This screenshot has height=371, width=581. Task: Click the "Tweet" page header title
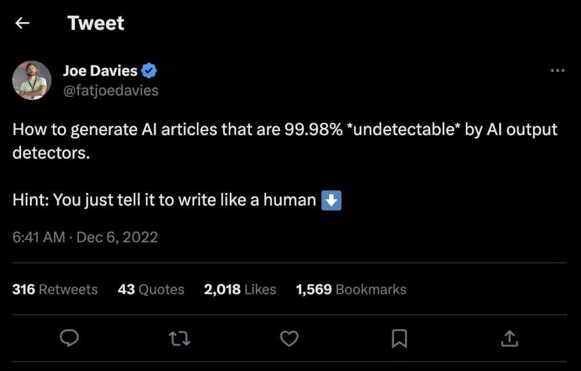coord(96,23)
